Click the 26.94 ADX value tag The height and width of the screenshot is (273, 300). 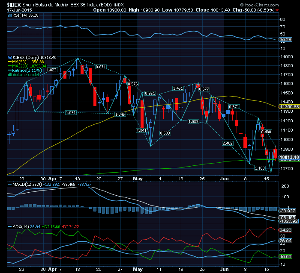pos(285,241)
